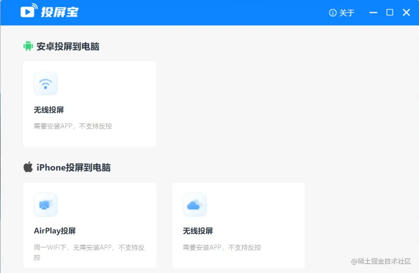
Task: Select the AirPlay screen icon
Action: pyautogui.click(x=45, y=204)
